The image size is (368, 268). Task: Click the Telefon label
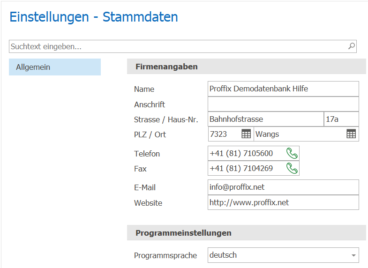tap(147, 154)
